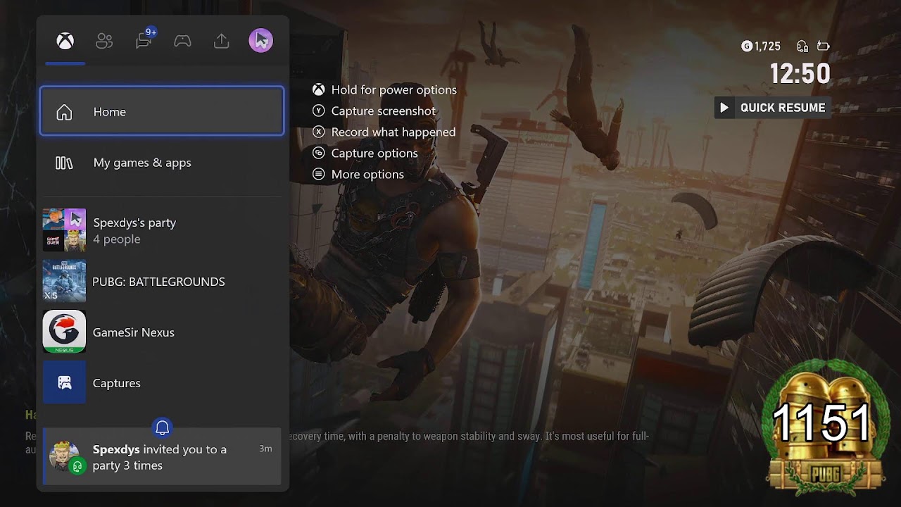Click the Spexdys's party thumbnail
Screen dimensions: 901x507
(64, 230)
